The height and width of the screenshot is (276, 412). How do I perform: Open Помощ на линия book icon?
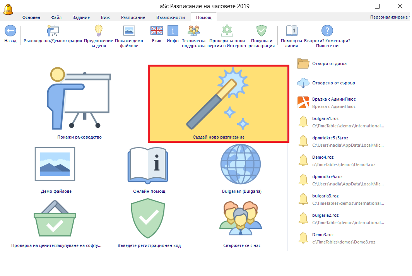click(x=291, y=31)
